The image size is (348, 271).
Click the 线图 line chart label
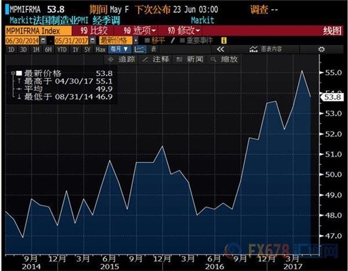332,31
